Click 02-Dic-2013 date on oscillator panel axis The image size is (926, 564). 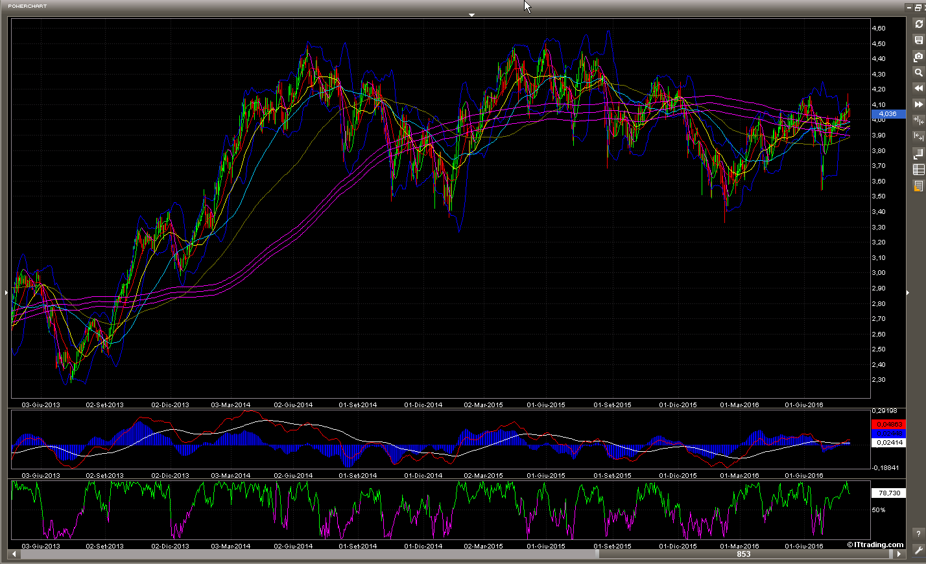(171, 546)
